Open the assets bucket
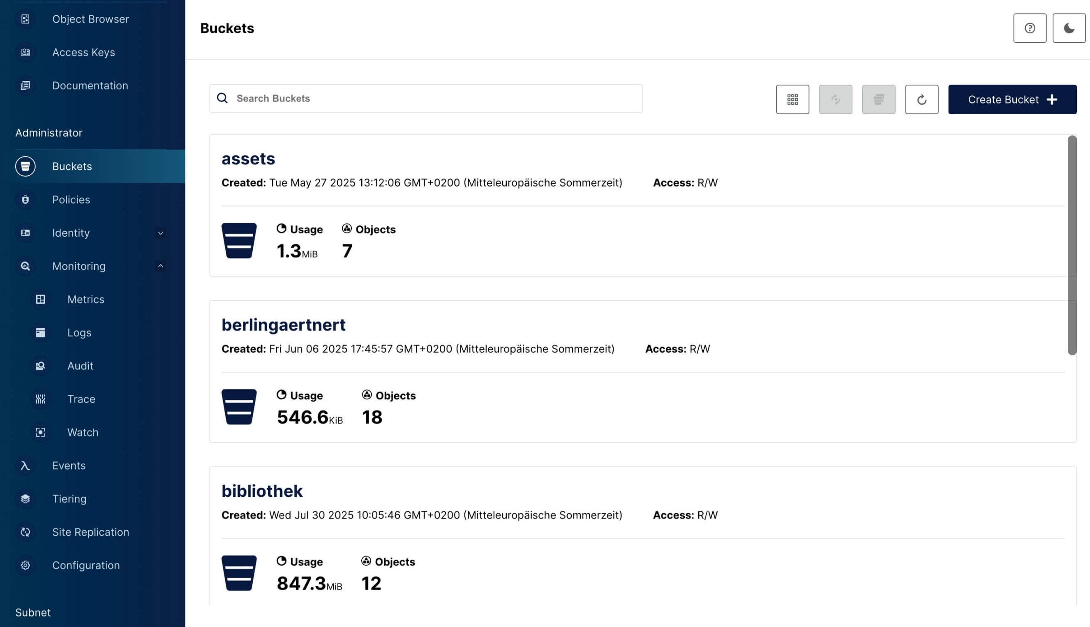 pyautogui.click(x=248, y=159)
